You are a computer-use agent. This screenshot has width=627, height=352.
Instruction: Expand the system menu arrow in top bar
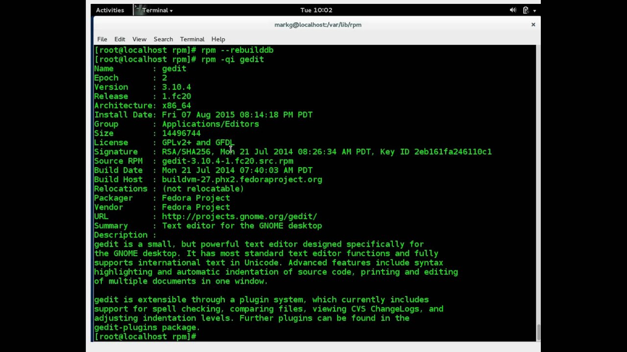pyautogui.click(x=534, y=10)
